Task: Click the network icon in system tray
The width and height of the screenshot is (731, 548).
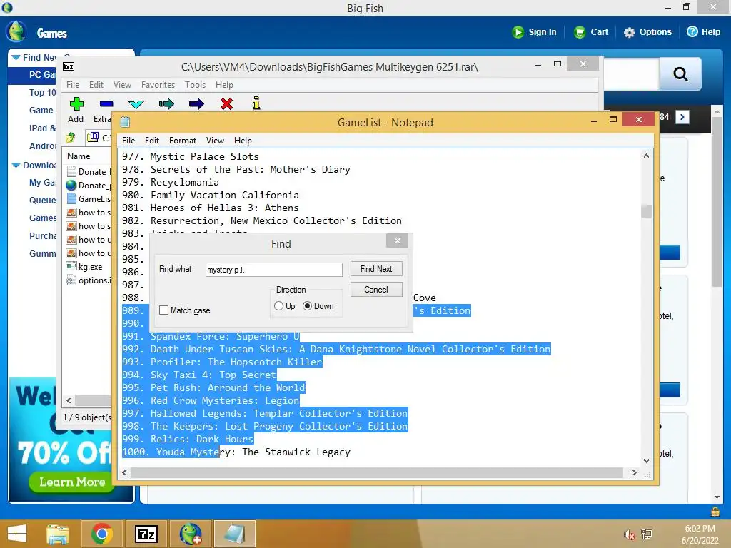Action: (x=647, y=534)
